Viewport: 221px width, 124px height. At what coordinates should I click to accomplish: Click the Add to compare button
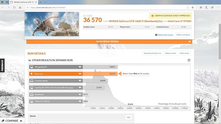[183, 35]
